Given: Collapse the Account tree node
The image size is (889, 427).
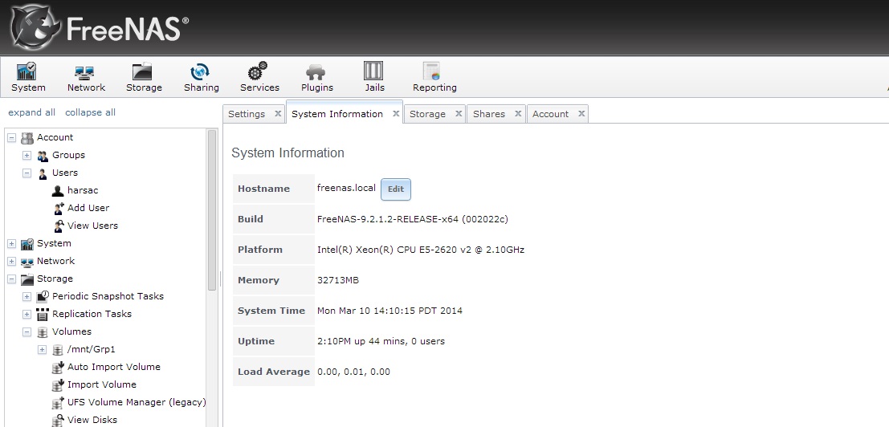Looking at the screenshot, I should 11,137.
